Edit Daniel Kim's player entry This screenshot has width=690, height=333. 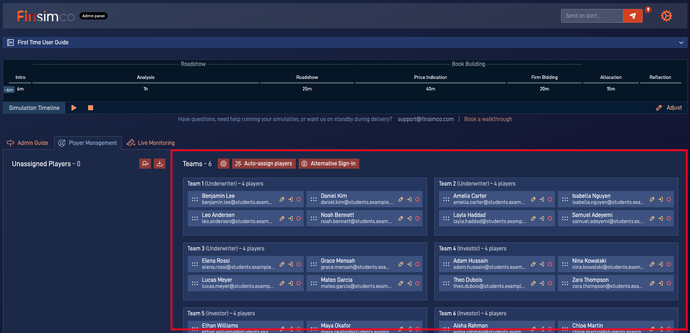pos(401,199)
